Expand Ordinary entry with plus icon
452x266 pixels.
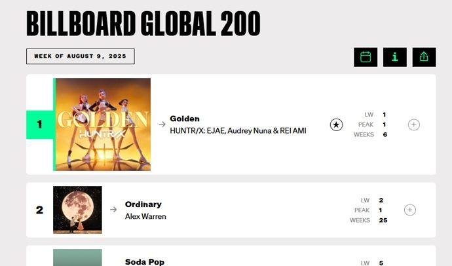point(410,210)
